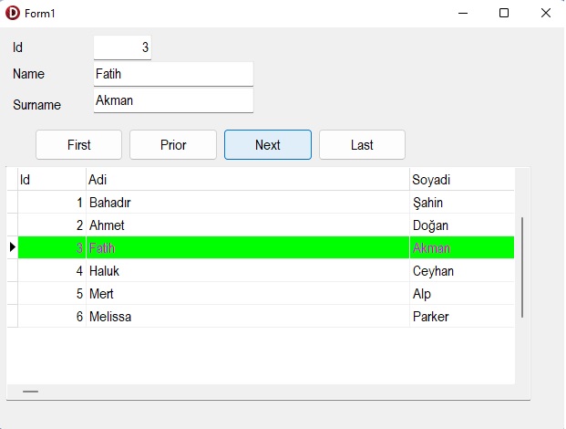Go to the First record
566x429 pixels.
pyautogui.click(x=78, y=145)
